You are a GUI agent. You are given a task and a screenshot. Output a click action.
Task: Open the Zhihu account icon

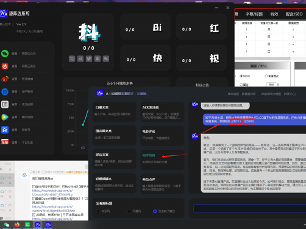[x=5, y=92]
